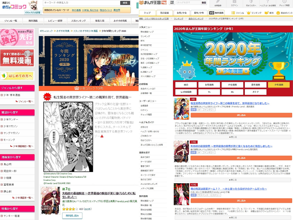This screenshot has width=293, height=220.
Task: Click the bulldog mascot with straw hat
Action: pyautogui.click(x=33, y=5)
